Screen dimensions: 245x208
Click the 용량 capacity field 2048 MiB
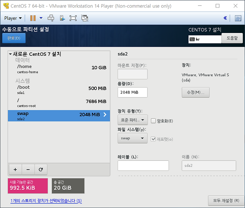pyautogui.click(x=132, y=92)
